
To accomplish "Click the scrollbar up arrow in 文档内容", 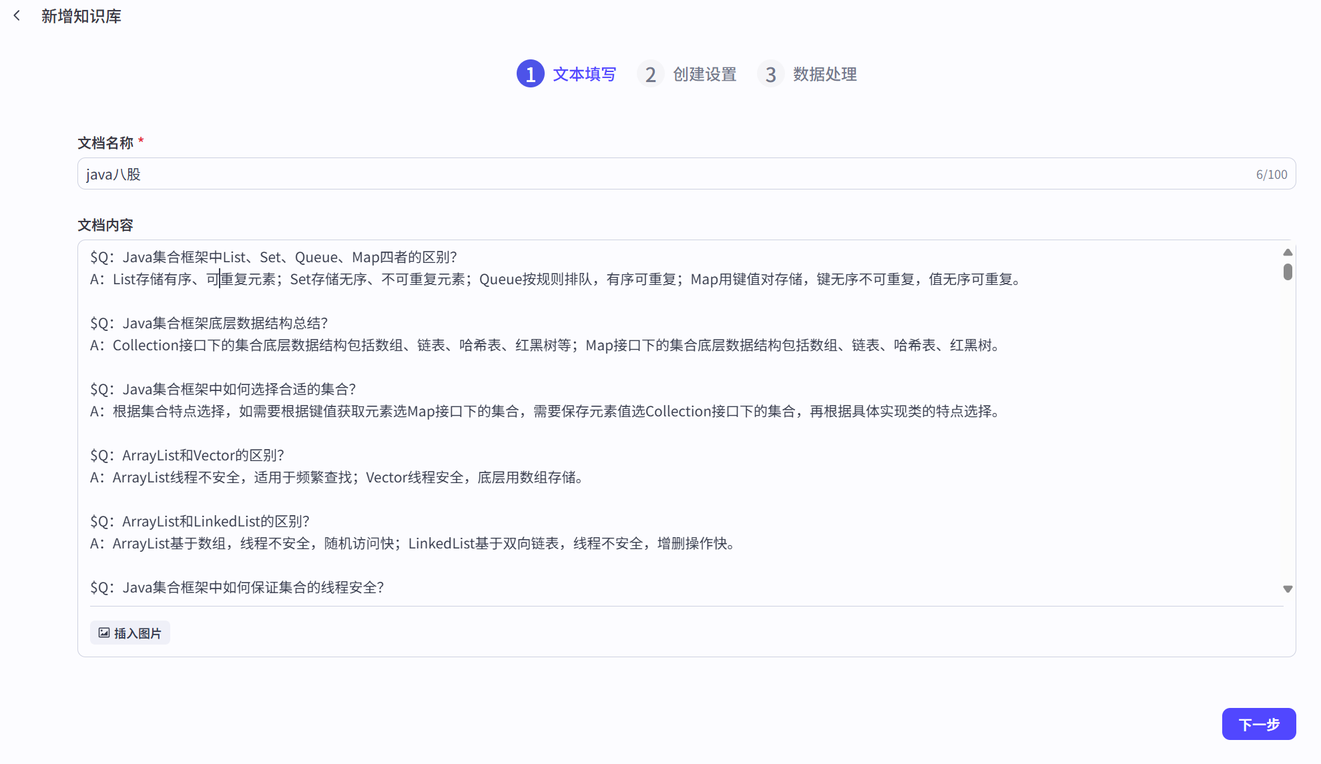I will pos(1288,252).
